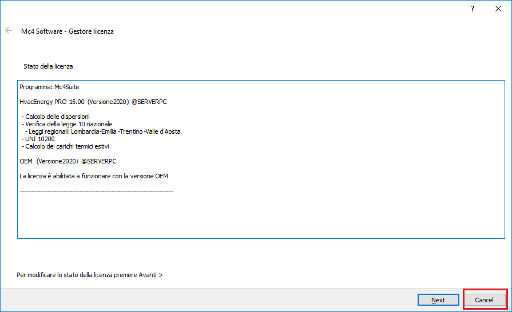The height and width of the screenshot is (312, 512).
Task: Open help via question mark icon
Action: coord(473,9)
